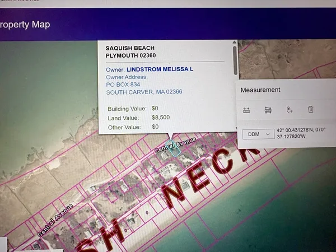Select the measure area tool

click(x=267, y=110)
